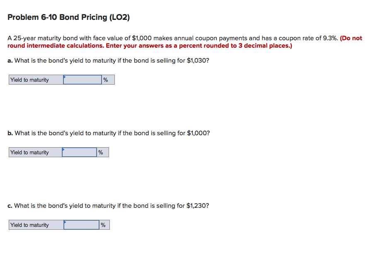Click the bold 'c.' question marker

tap(10, 206)
